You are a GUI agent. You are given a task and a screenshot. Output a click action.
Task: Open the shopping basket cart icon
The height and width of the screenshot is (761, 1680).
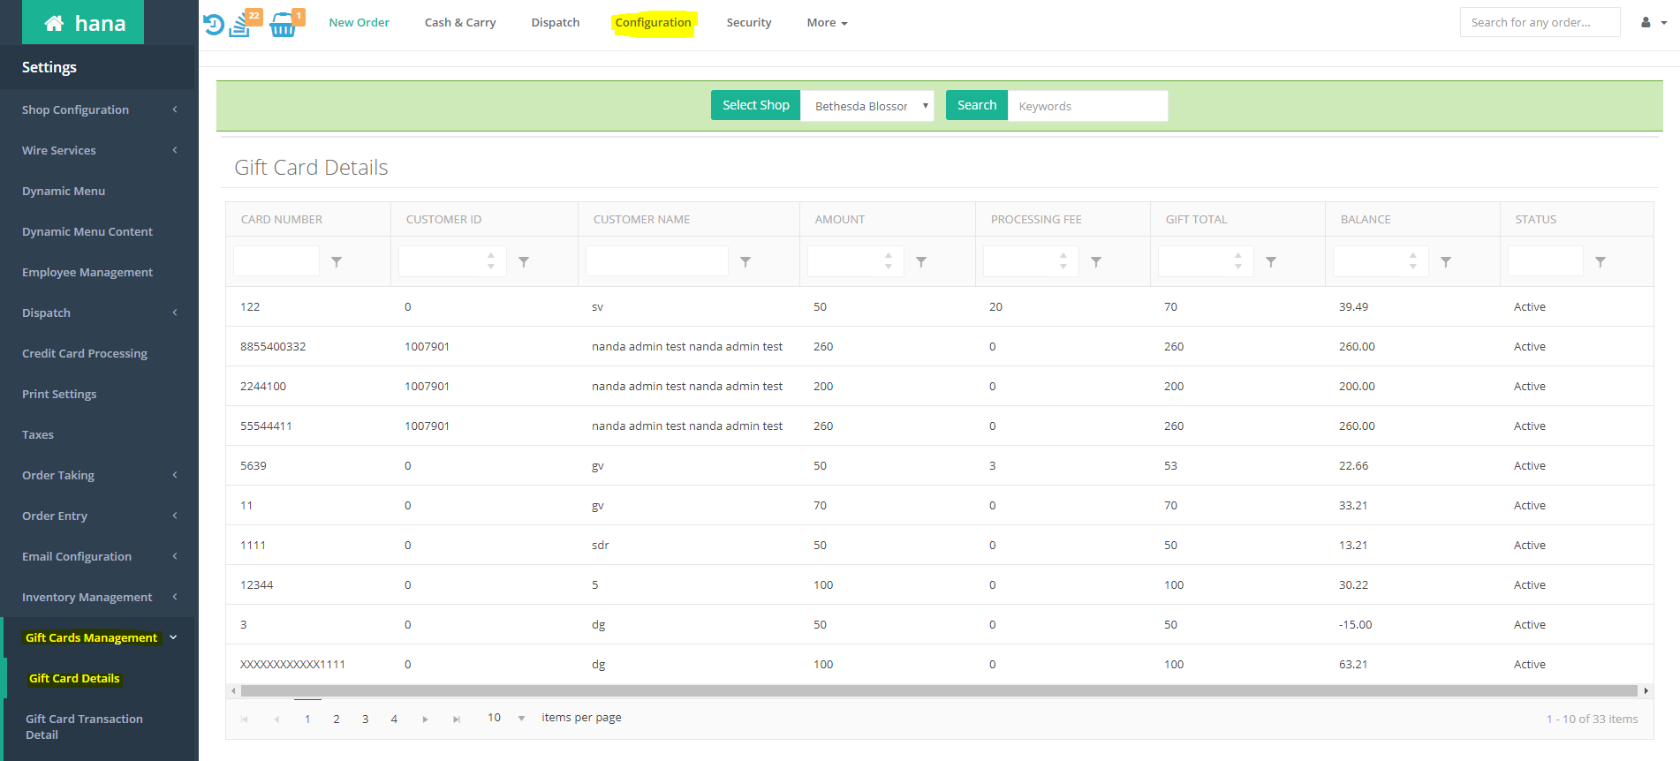coord(284,25)
